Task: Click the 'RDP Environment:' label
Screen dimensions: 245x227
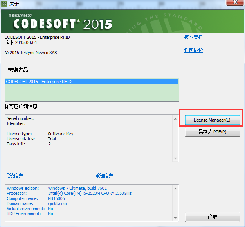Action: [24, 214]
